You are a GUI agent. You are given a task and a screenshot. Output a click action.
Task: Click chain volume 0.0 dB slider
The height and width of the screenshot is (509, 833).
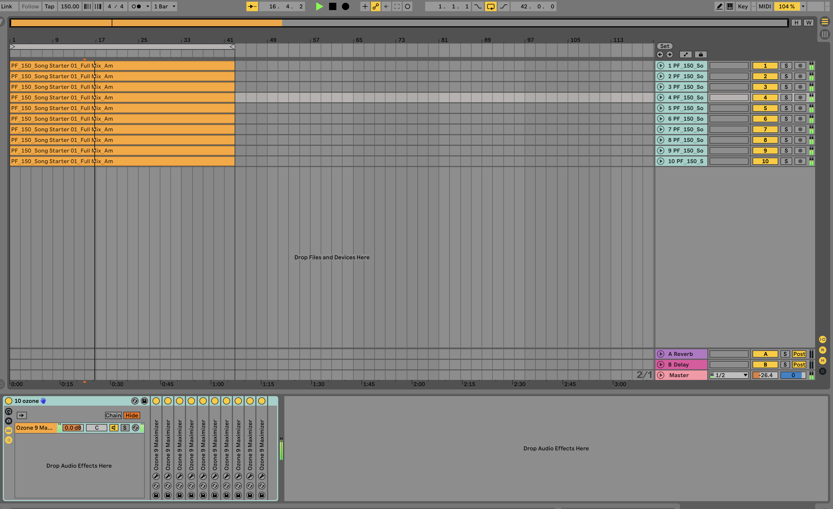(73, 427)
